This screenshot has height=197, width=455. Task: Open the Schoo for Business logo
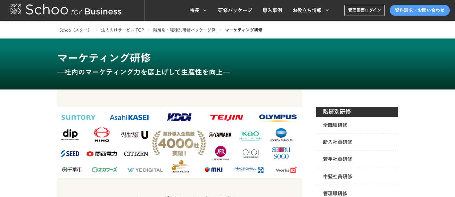pyautogui.click(x=66, y=10)
